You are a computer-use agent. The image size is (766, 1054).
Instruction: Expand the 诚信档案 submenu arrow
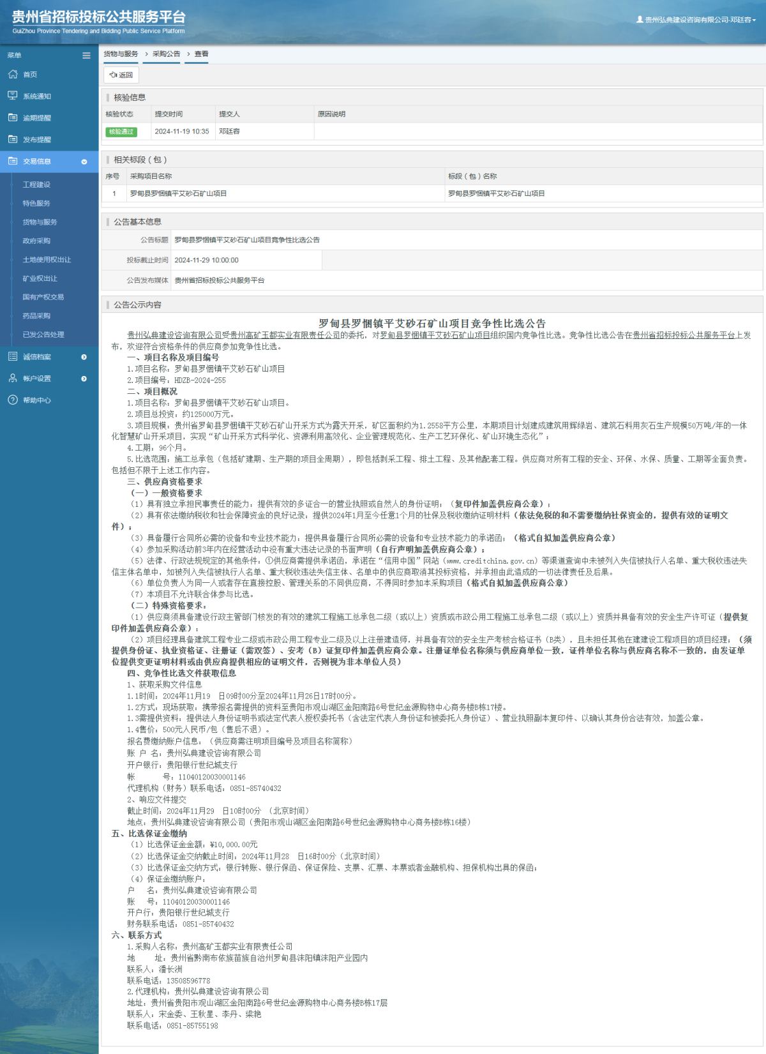84,357
